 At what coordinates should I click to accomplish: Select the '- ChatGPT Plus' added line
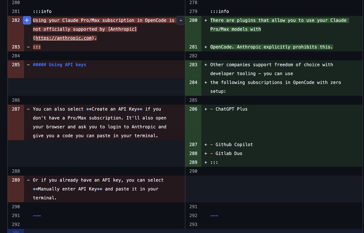229,109
